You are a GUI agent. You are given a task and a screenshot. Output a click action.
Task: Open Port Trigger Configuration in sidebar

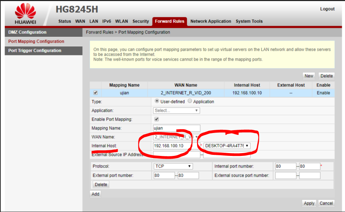43,50
